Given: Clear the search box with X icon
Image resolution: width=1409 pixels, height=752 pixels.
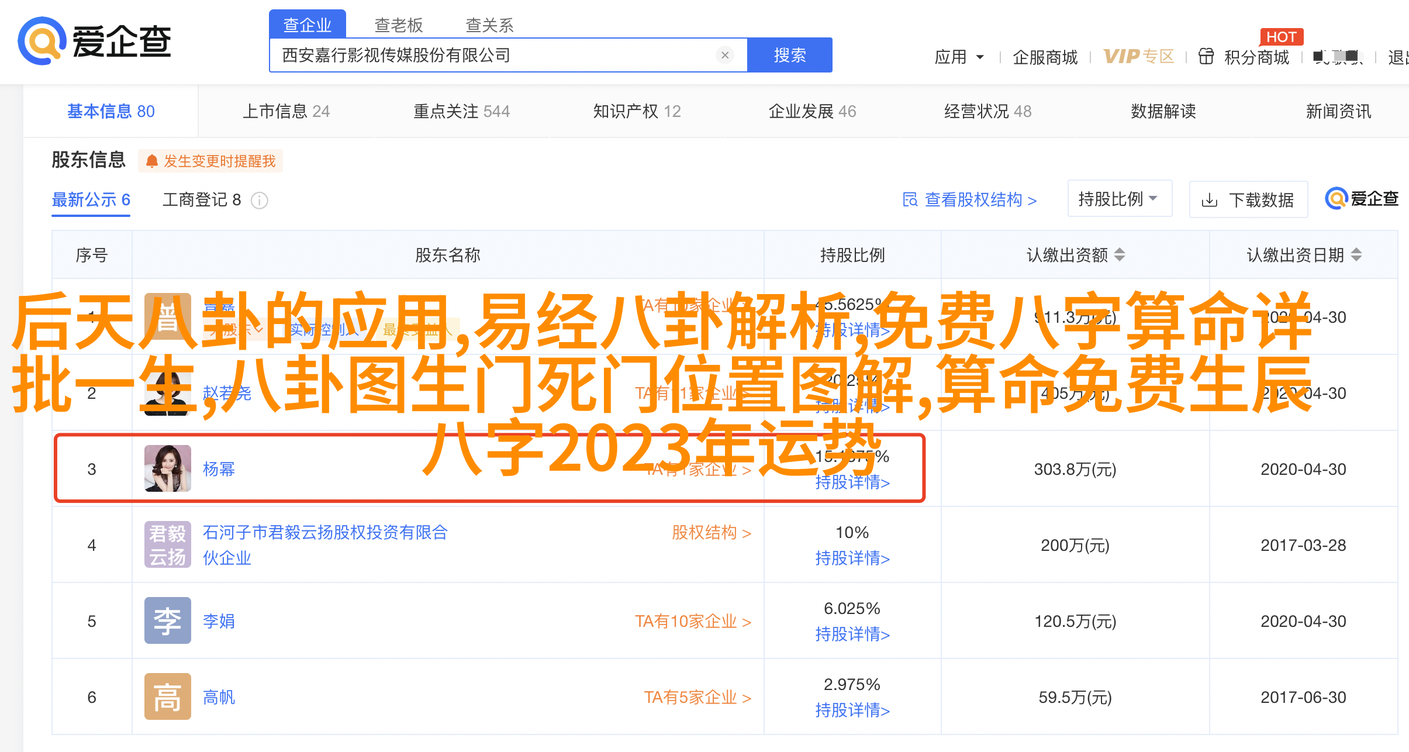Looking at the screenshot, I should click(725, 55).
